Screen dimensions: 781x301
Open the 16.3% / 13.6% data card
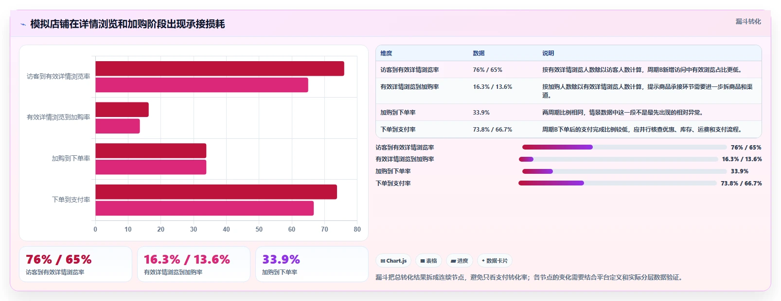click(194, 264)
